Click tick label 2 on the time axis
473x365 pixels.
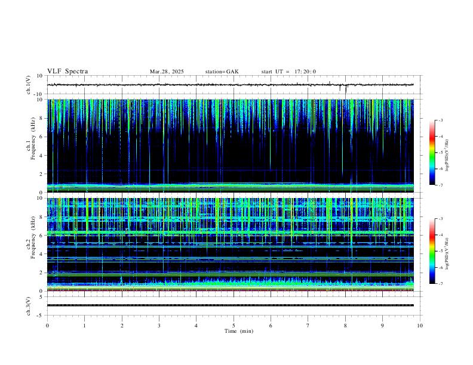click(x=122, y=326)
